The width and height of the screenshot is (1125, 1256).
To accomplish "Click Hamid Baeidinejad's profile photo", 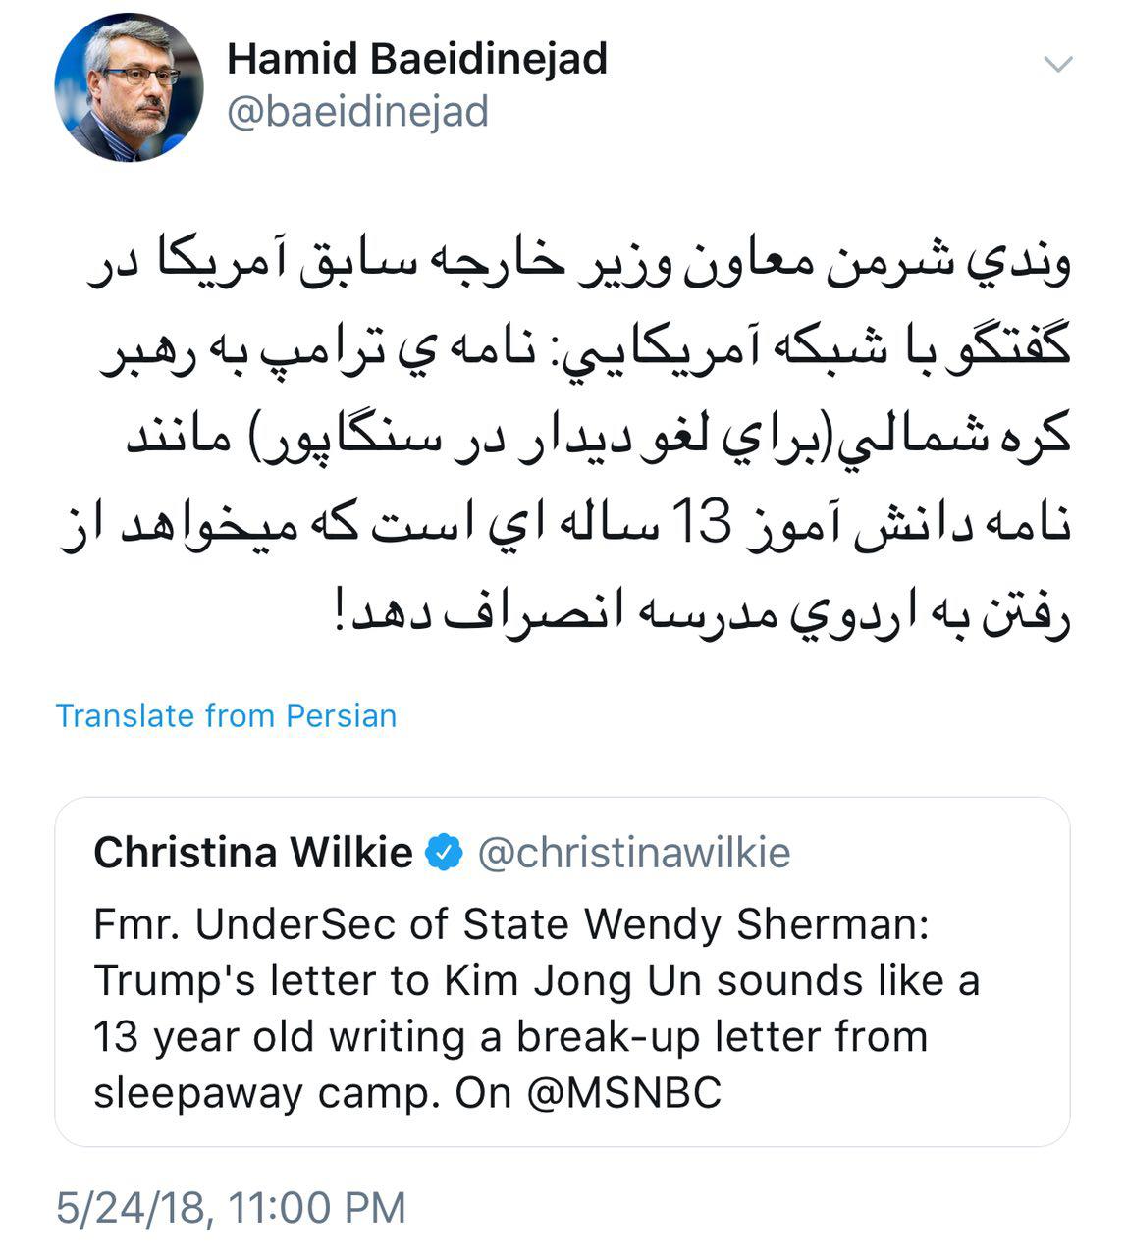I will pyautogui.click(x=129, y=88).
